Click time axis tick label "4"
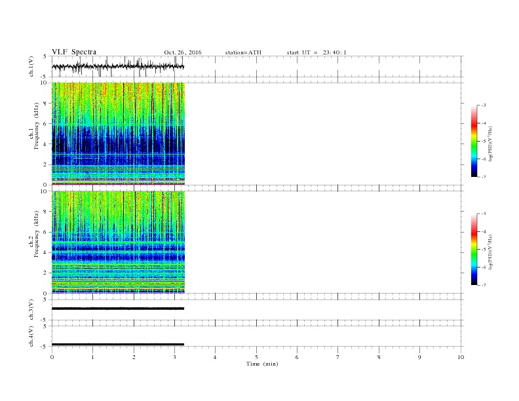519x401 pixels. [x=215, y=357]
